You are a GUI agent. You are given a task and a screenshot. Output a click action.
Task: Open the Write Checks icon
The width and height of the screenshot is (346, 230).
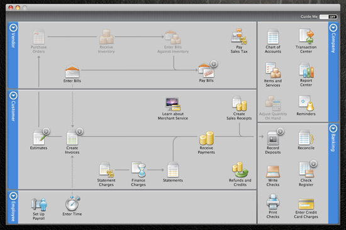(x=273, y=172)
